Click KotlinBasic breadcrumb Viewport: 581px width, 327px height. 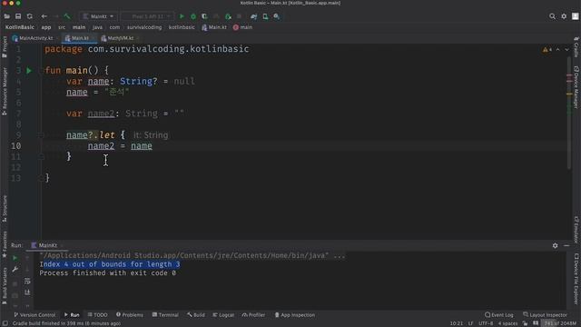(20, 27)
